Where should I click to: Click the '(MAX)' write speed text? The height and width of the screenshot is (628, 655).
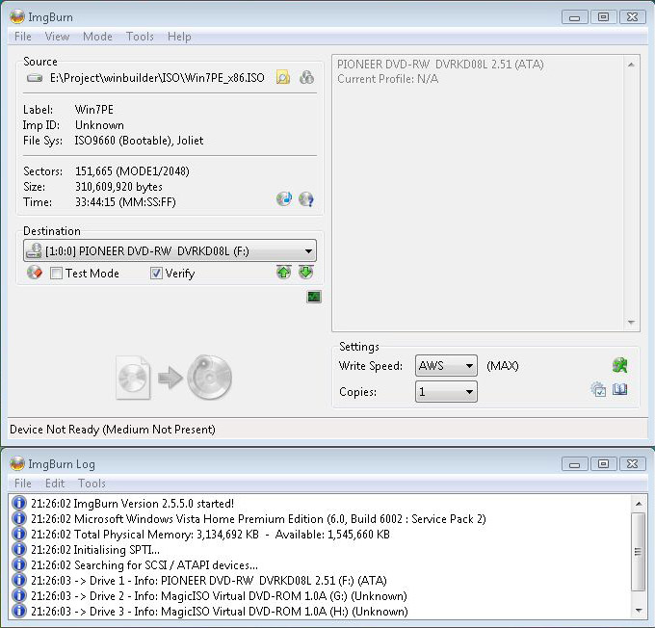503,366
